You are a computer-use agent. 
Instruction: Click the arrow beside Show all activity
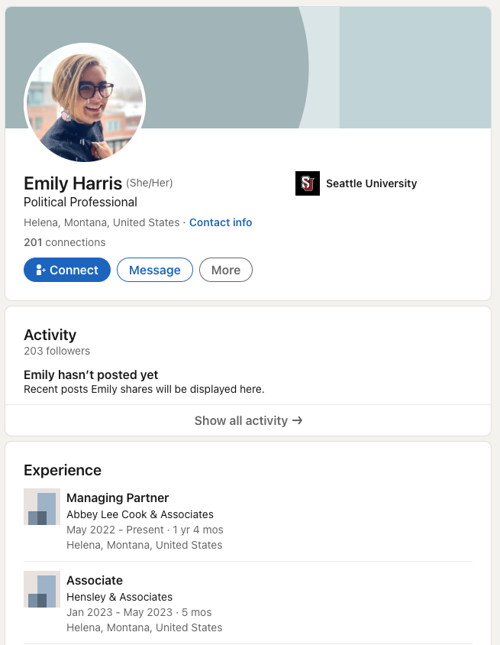click(x=298, y=420)
